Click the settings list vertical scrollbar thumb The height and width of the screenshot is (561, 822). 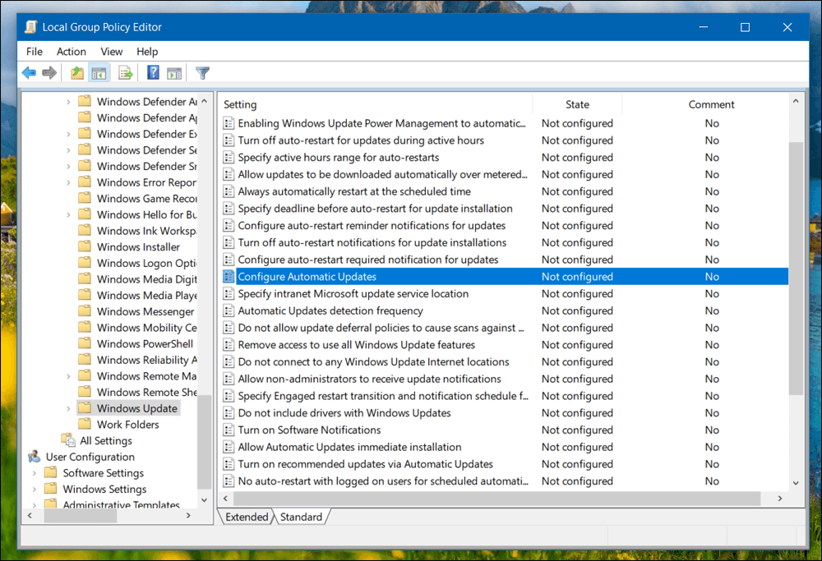[x=795, y=269]
